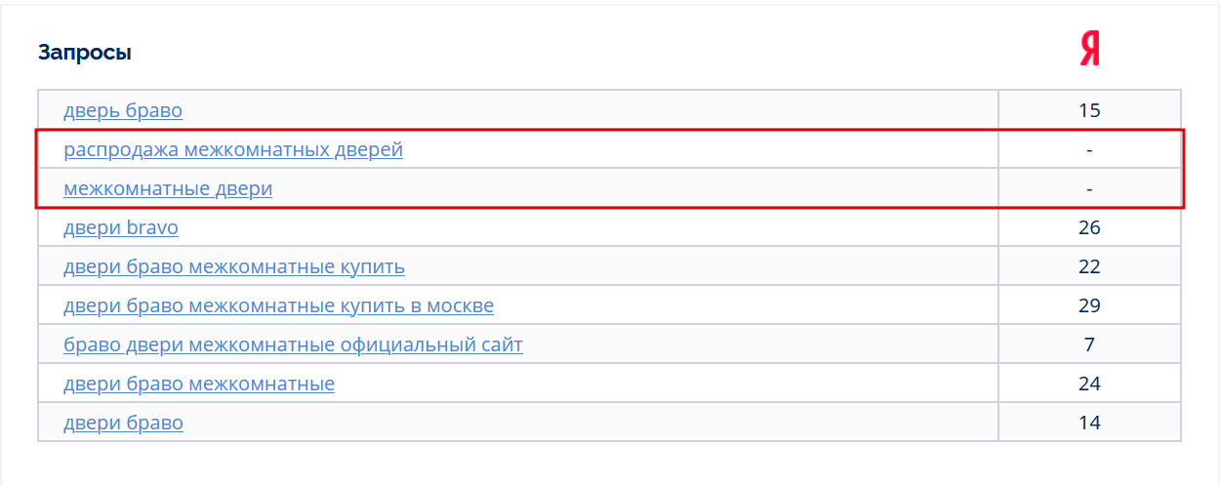
Task: Click the position value 7 cell
Action: click(x=1089, y=344)
